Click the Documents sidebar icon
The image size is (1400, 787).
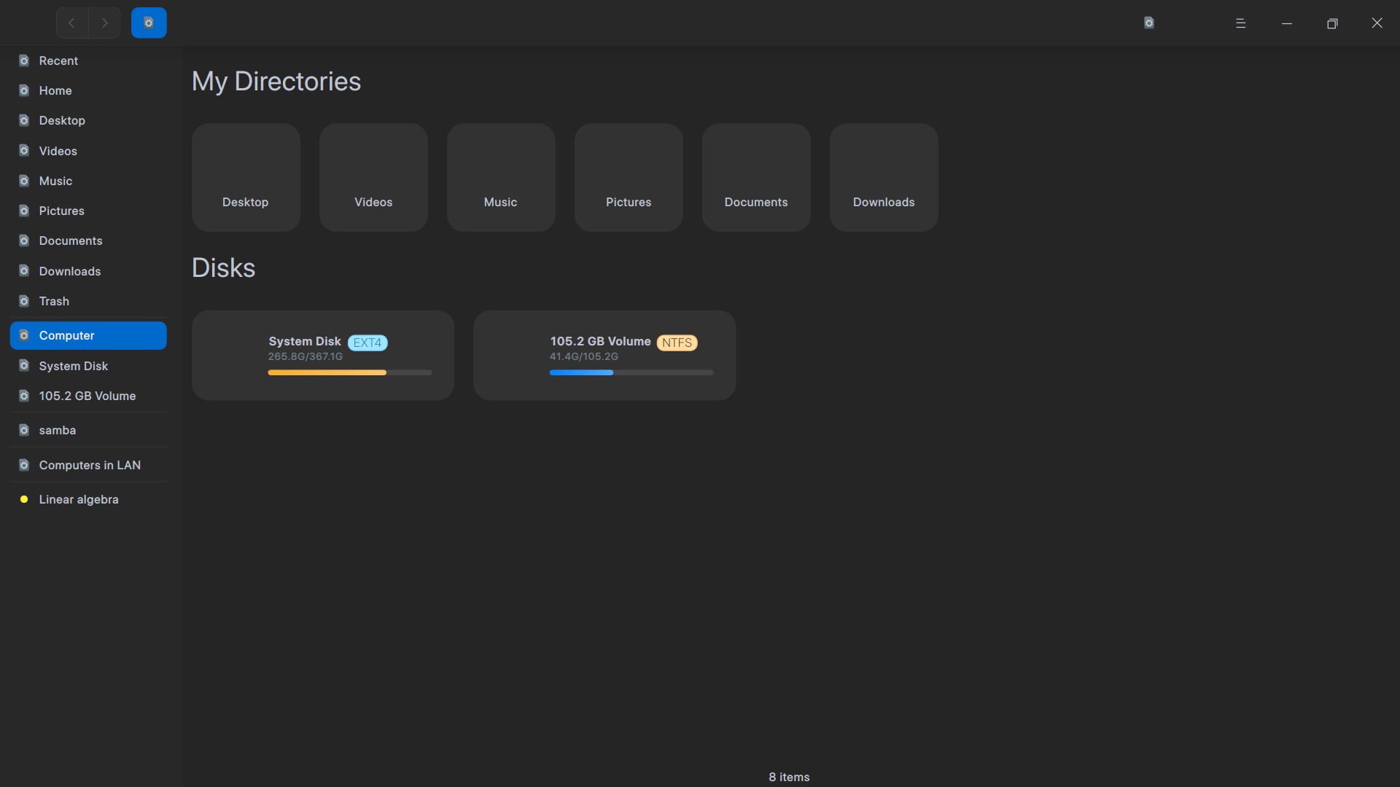(x=24, y=240)
